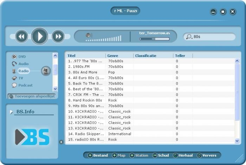246x165 pixels.
Task: Click the large Play button
Action: pyautogui.click(x=39, y=36)
